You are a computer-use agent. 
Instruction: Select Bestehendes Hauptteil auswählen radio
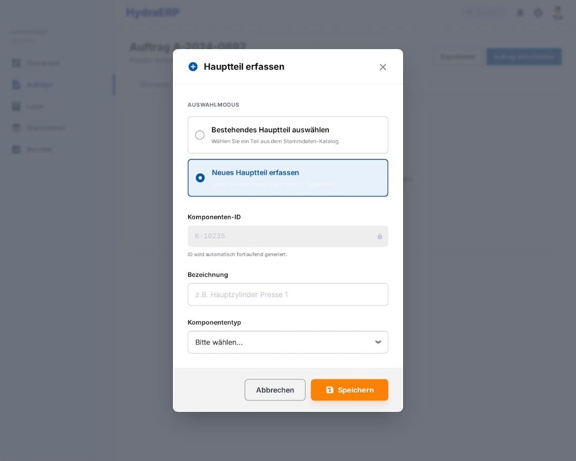coord(200,135)
